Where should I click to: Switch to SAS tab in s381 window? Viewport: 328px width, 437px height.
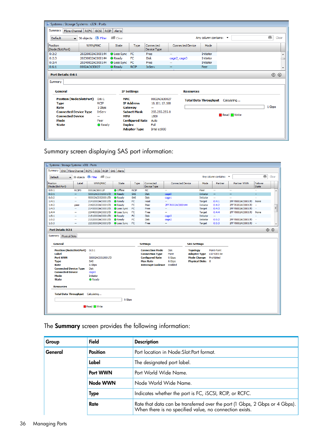point(113,171)
